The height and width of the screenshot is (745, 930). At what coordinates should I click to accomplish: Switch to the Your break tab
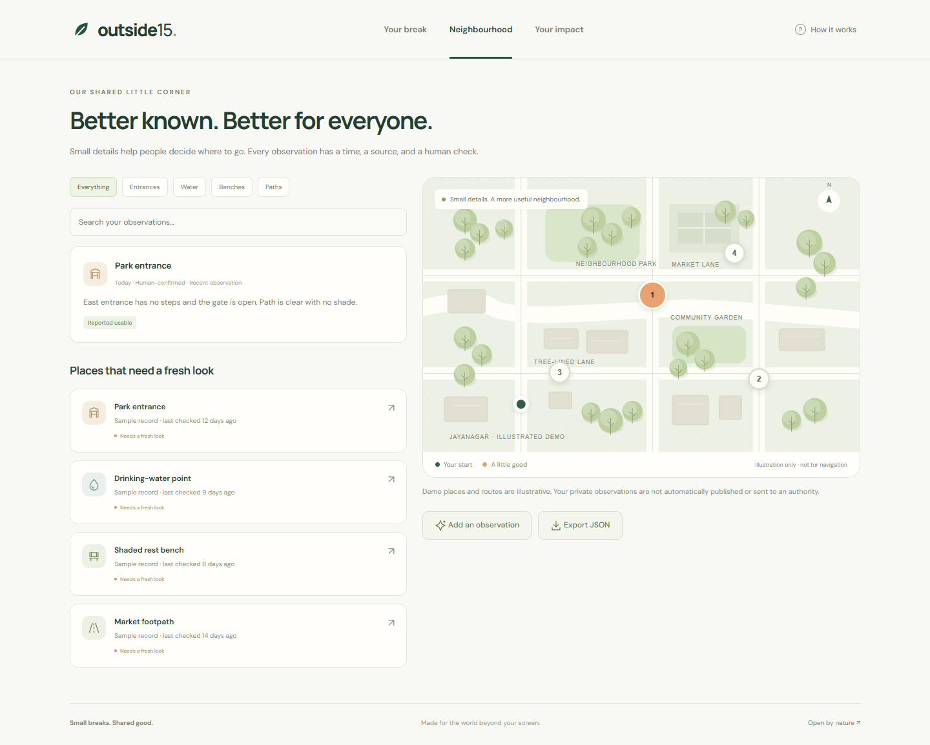tap(405, 30)
